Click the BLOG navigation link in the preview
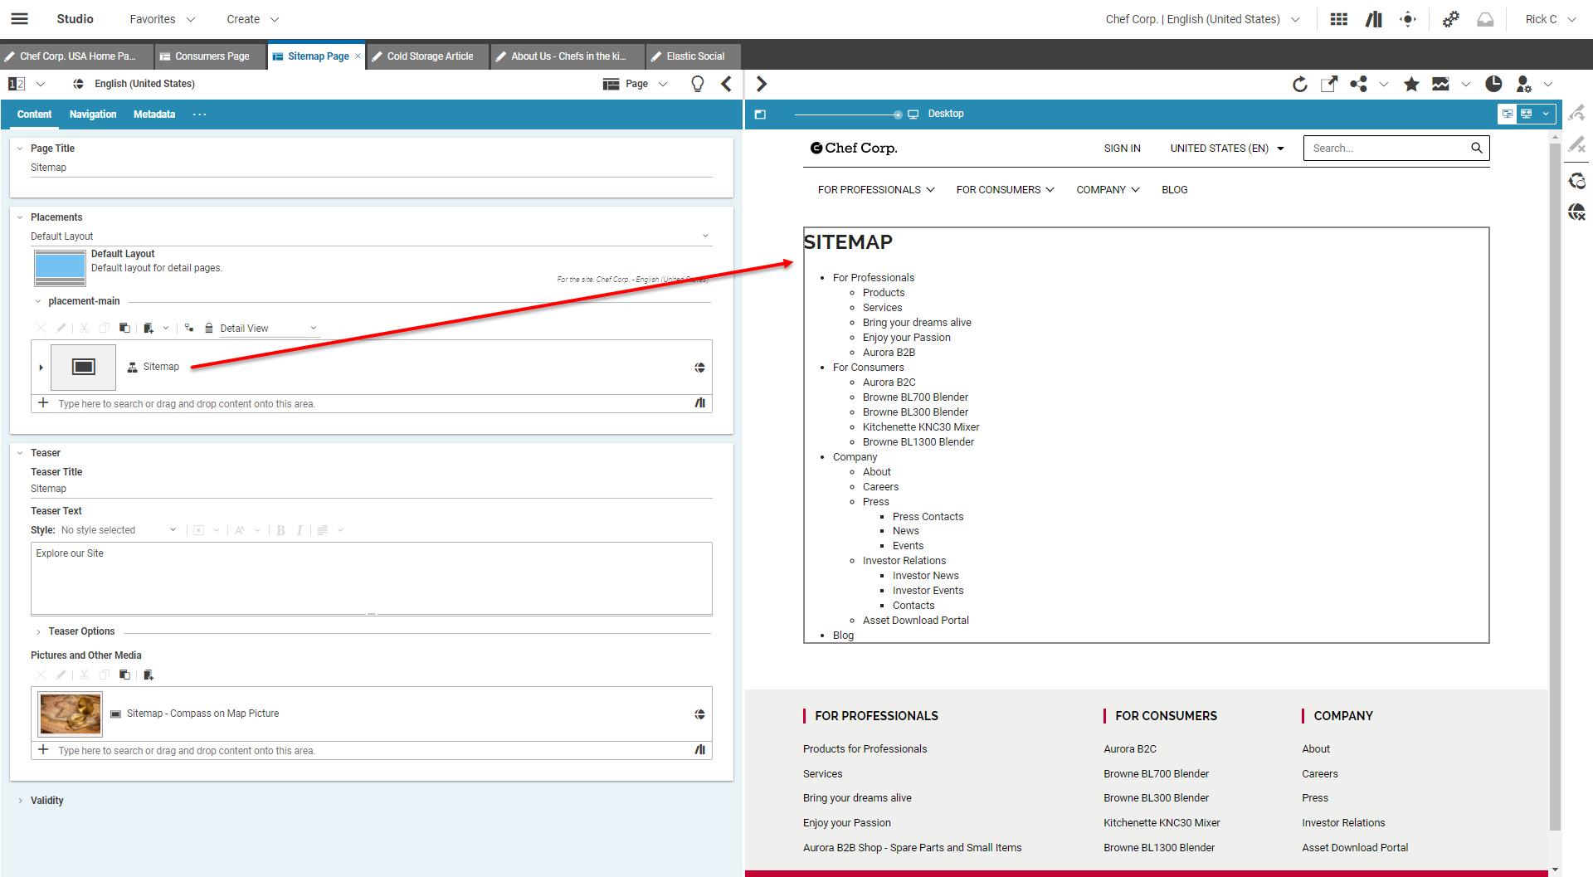1593x877 pixels. pyautogui.click(x=1174, y=190)
